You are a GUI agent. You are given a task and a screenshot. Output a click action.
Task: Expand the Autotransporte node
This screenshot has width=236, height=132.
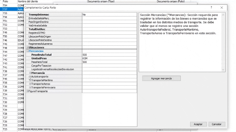click(30, 77)
